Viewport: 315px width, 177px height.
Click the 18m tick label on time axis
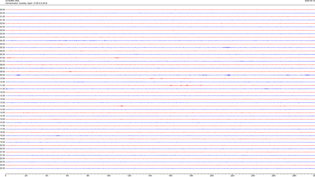tap(191, 176)
